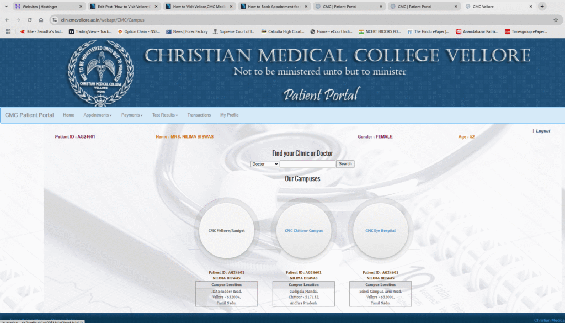Click the clinic or doctor search field
This screenshot has height=323, width=565.
pyautogui.click(x=307, y=164)
